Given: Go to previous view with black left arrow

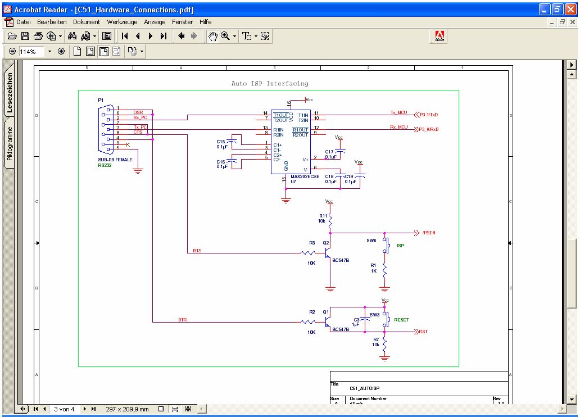Looking at the screenshot, I should [182, 36].
